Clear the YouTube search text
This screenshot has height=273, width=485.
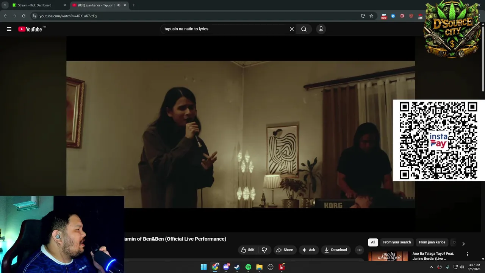[292, 29]
